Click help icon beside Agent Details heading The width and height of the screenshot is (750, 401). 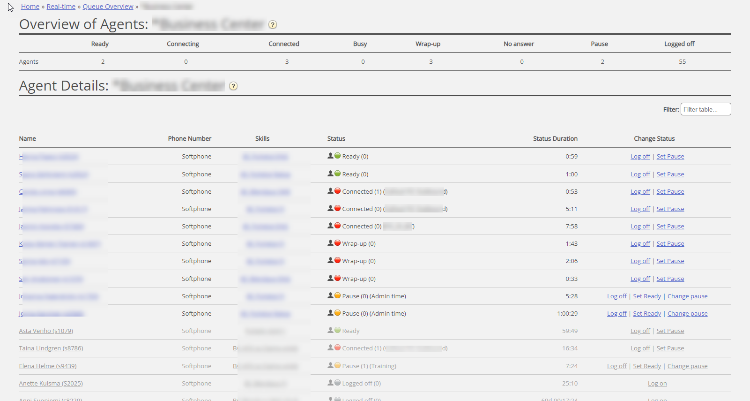point(233,86)
